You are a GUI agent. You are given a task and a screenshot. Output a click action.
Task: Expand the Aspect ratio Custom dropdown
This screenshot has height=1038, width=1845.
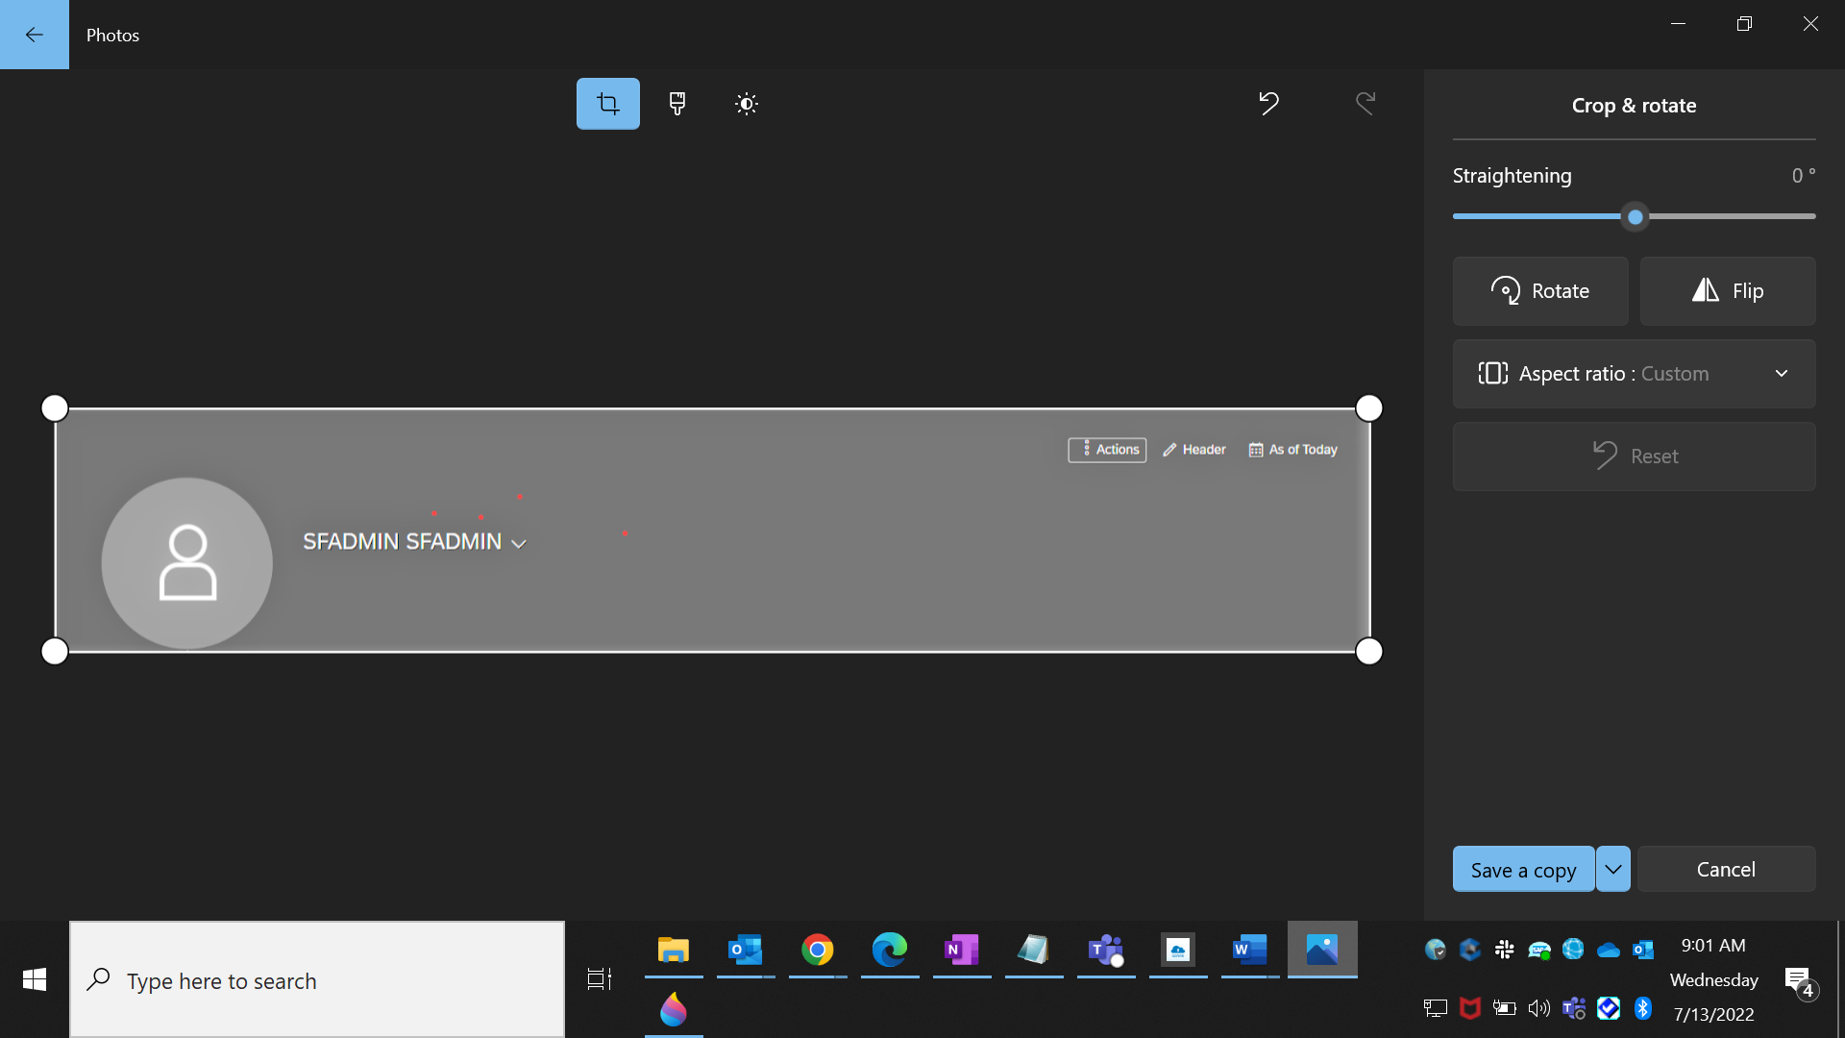tap(1634, 374)
